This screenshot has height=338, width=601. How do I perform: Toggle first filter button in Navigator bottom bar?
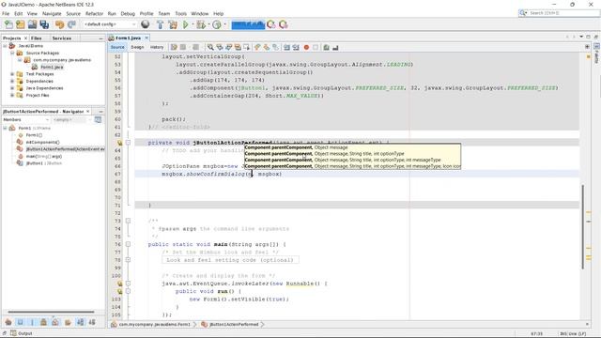(x=8, y=322)
